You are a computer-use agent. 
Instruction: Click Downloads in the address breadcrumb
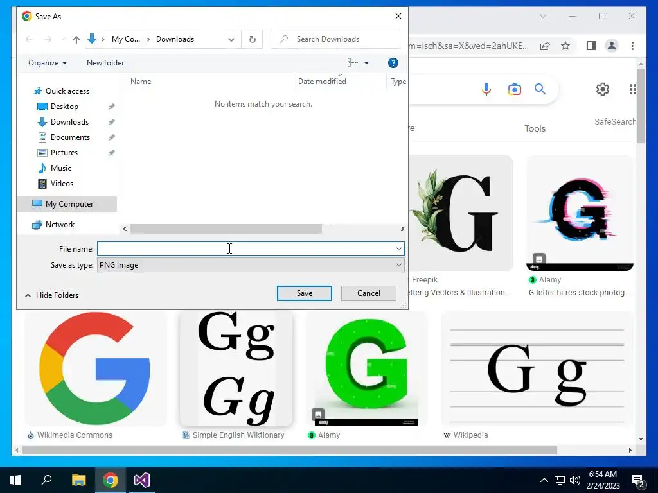click(x=175, y=39)
